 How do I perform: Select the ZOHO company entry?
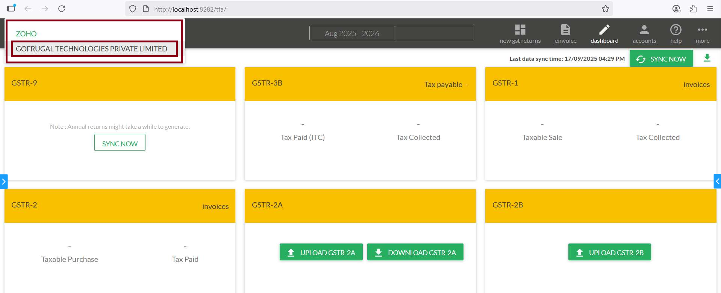click(x=26, y=34)
